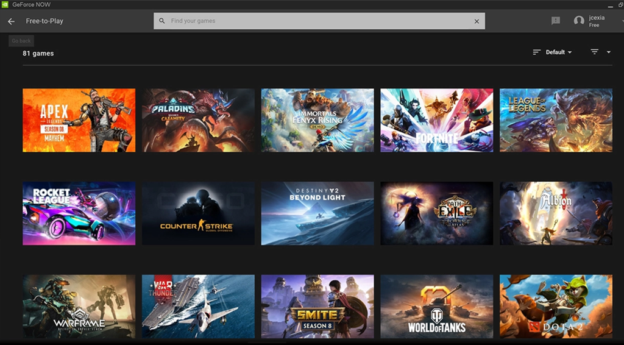
Task: Open the jcexia user avatar
Action: tap(579, 21)
